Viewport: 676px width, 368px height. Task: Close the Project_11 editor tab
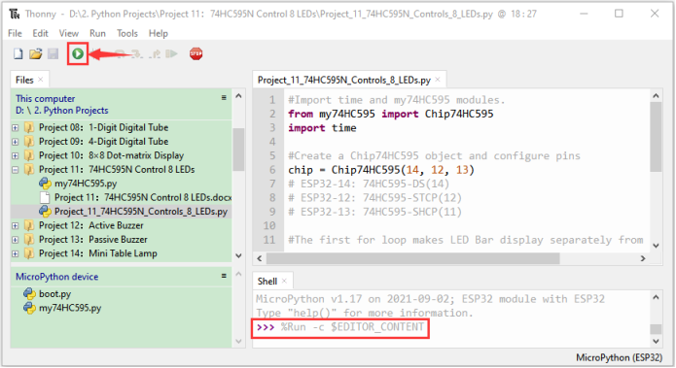click(x=438, y=80)
